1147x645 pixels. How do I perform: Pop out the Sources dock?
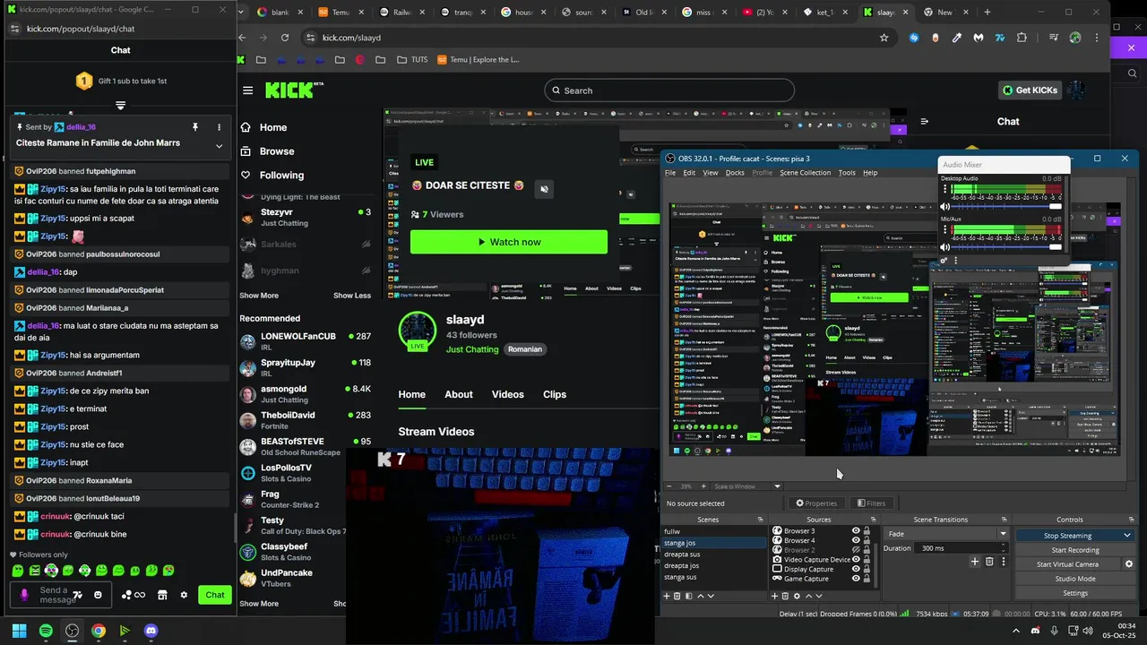coord(874,520)
